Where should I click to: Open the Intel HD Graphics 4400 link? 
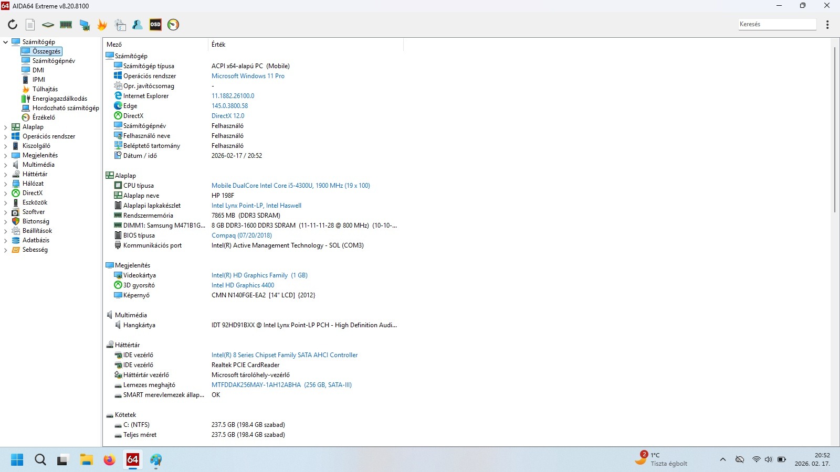pyautogui.click(x=243, y=285)
